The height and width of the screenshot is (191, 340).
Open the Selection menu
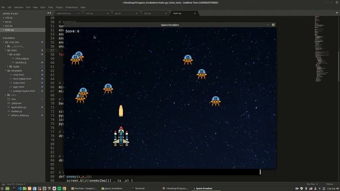(19, 7)
